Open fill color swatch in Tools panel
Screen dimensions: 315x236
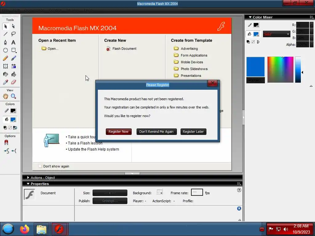tap(13, 120)
